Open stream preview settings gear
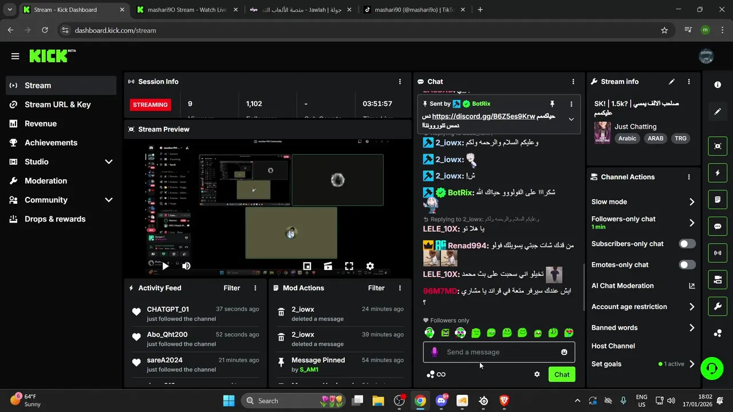This screenshot has height=412, width=733. pos(370,266)
